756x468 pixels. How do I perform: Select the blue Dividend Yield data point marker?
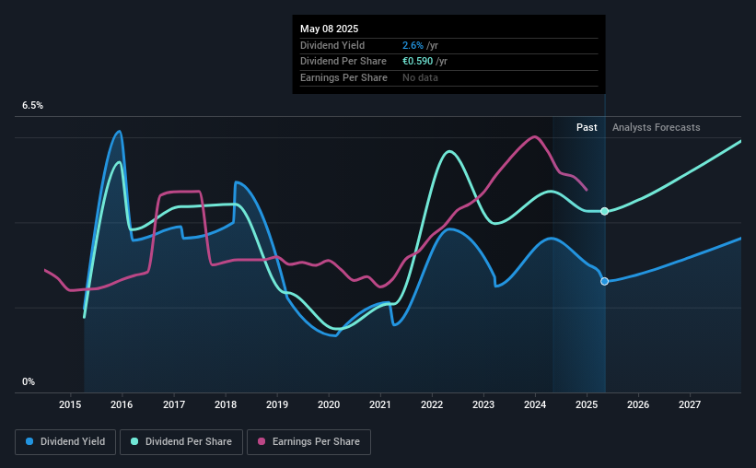tap(605, 281)
